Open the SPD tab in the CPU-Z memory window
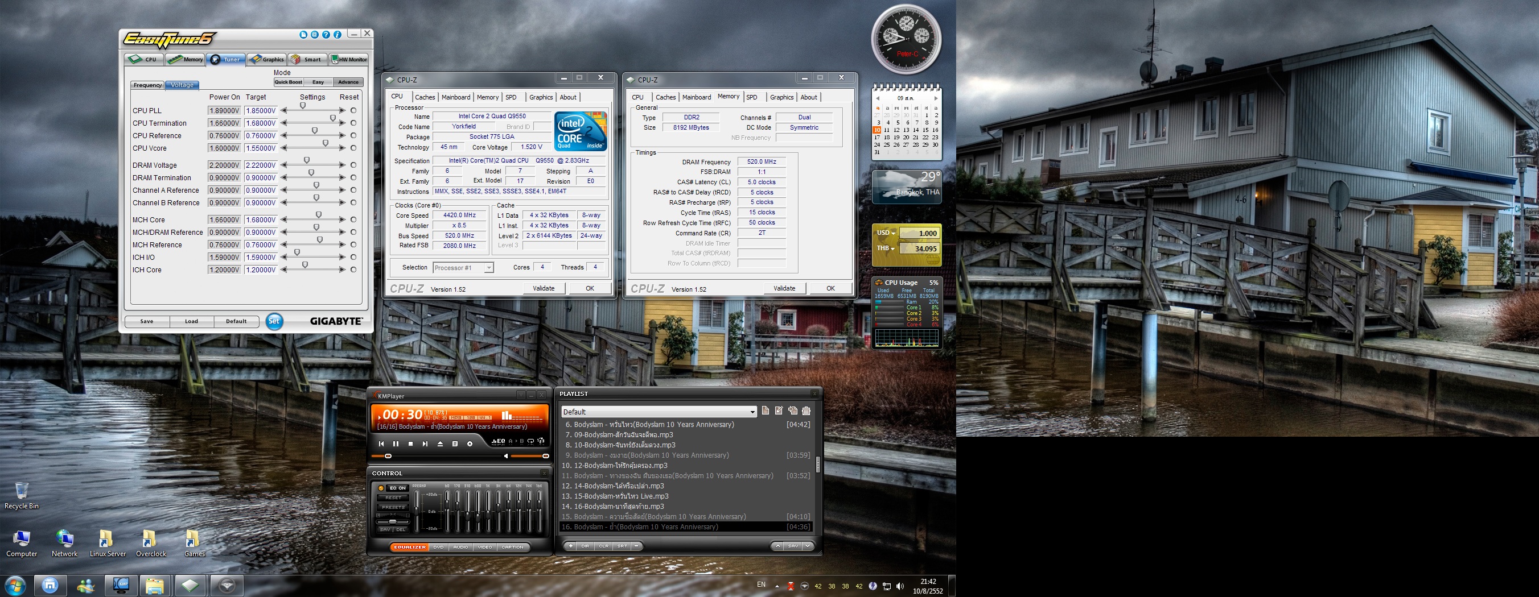Screen dimensions: 1539x597 [752, 97]
